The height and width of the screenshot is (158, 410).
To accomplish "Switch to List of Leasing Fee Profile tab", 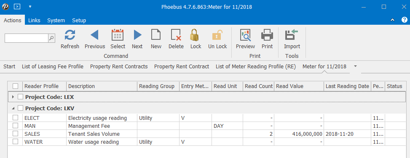I will (53, 67).
